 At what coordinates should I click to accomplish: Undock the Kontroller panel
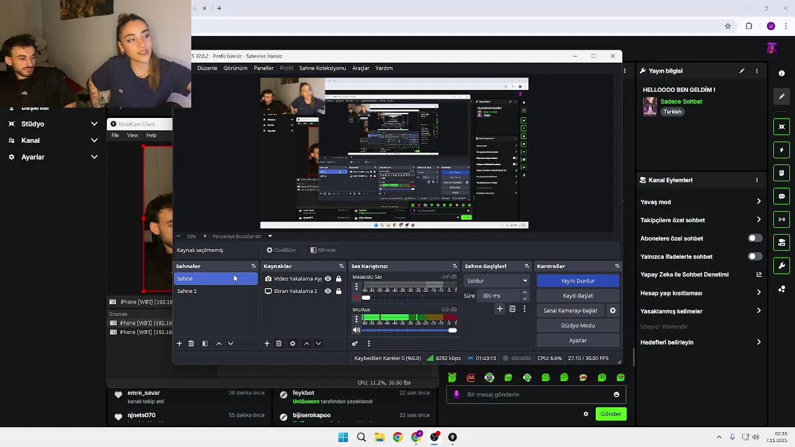point(617,266)
